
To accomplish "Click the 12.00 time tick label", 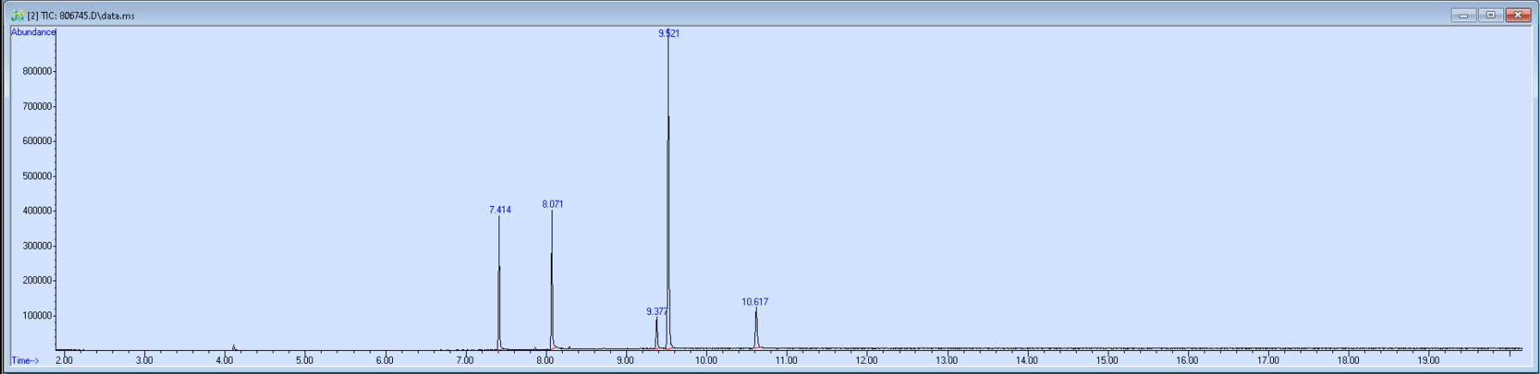I will click(867, 360).
